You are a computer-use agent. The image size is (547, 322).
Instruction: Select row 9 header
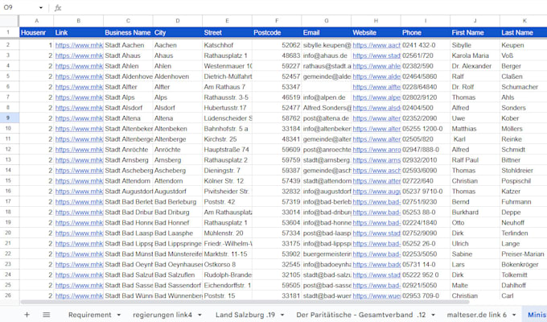[x=8, y=118]
